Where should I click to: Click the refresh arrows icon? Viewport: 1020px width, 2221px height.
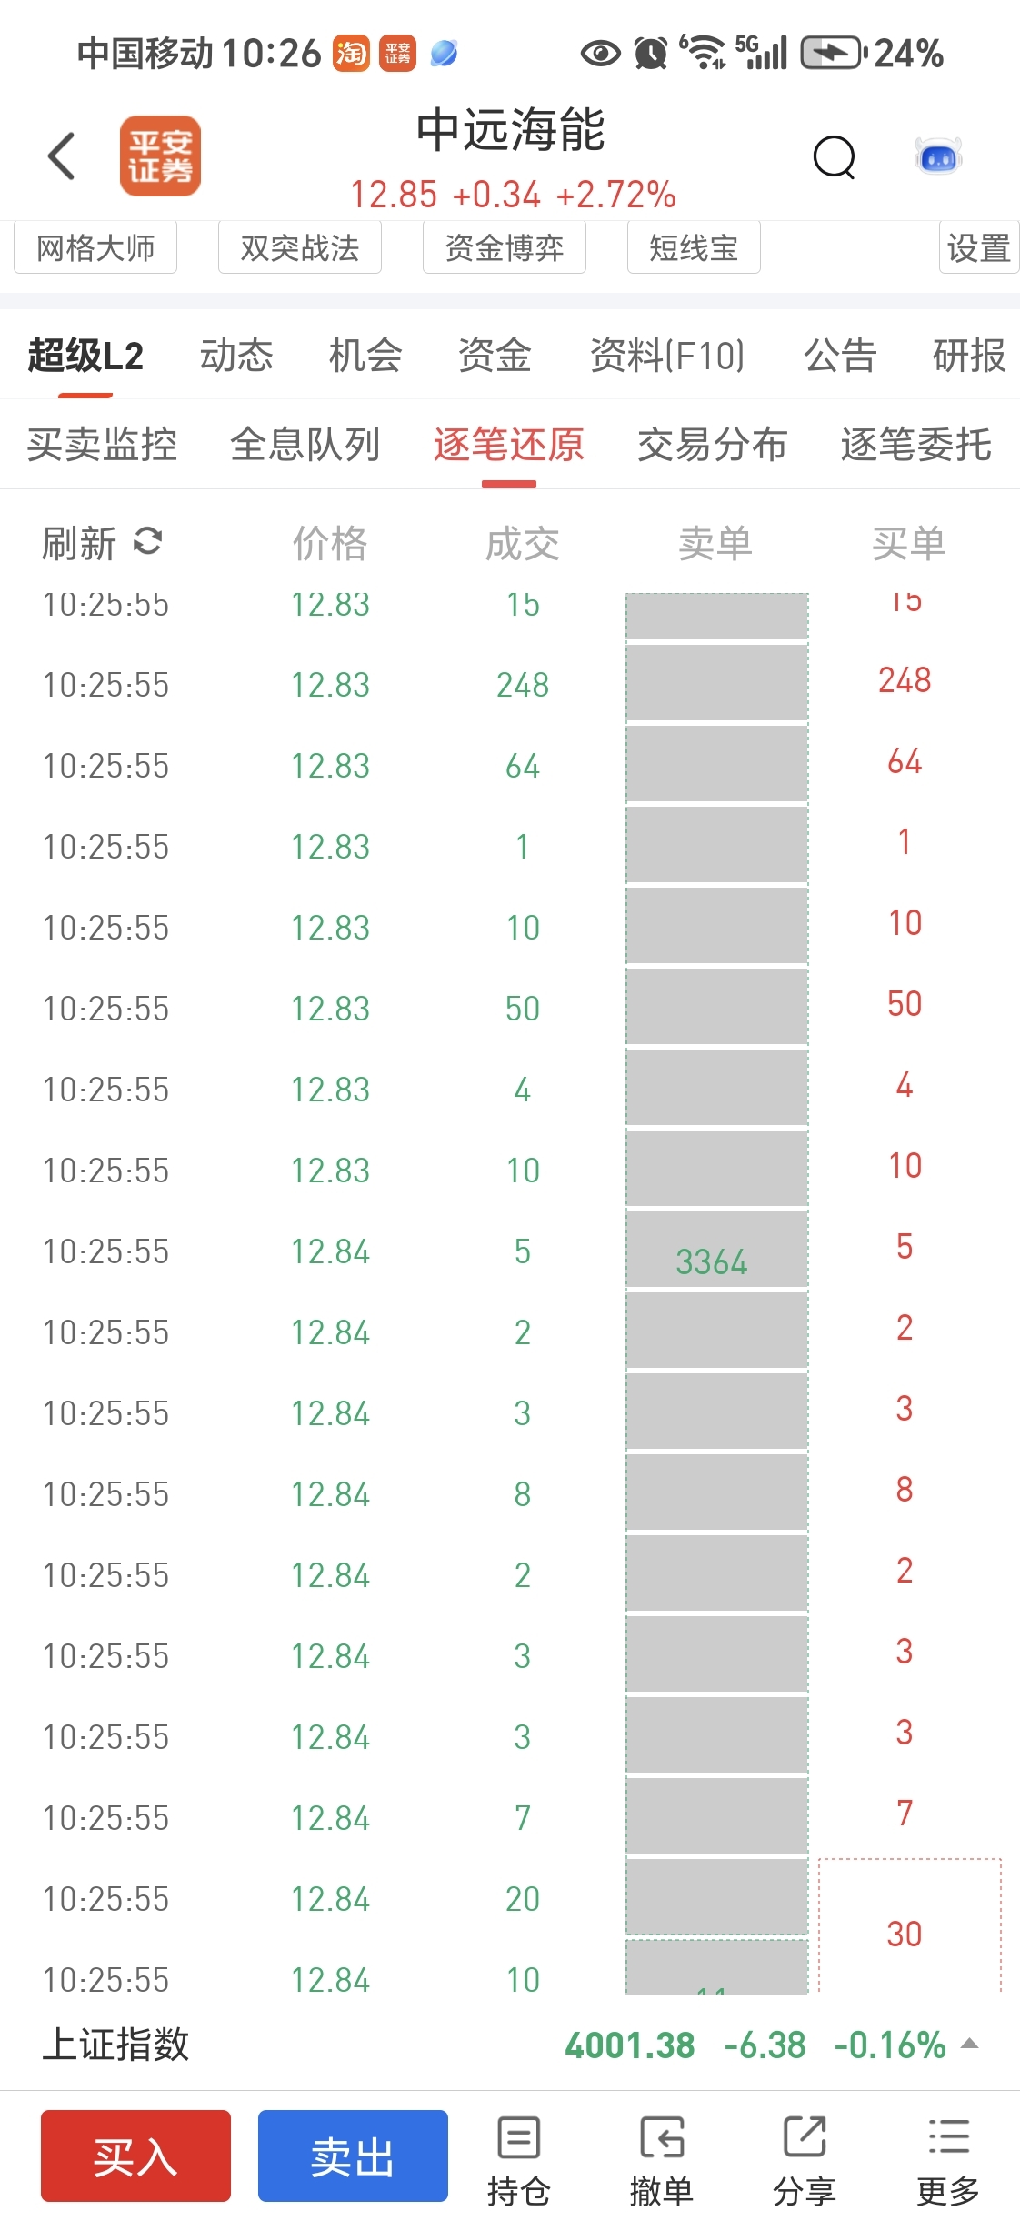coord(147,541)
